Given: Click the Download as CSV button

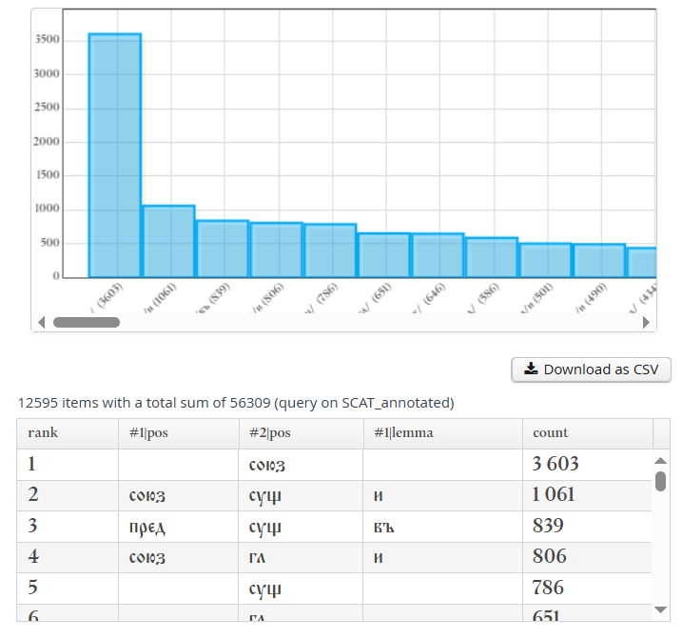Looking at the screenshot, I should (x=591, y=369).
